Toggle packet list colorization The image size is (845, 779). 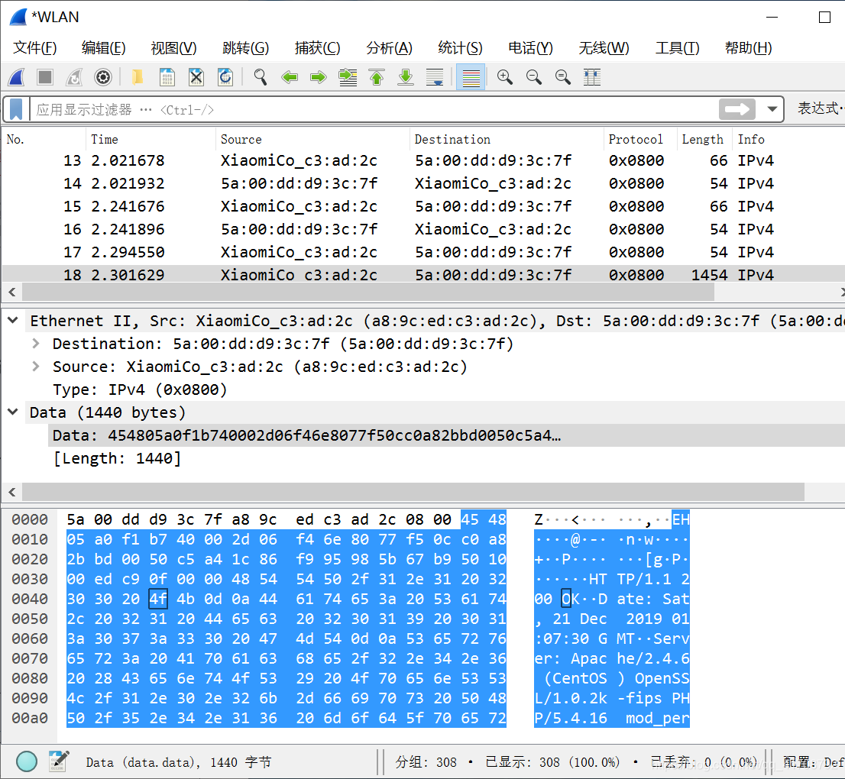(471, 78)
